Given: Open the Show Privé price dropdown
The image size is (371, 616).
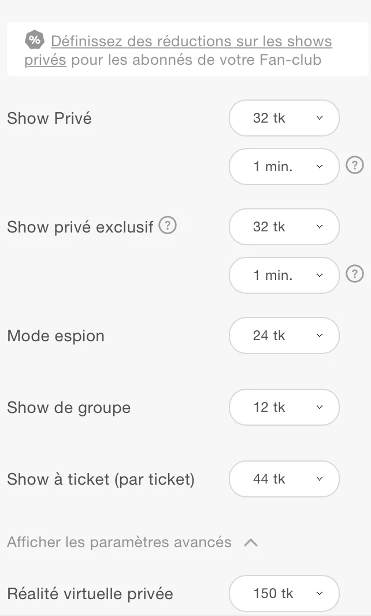Looking at the screenshot, I should point(284,118).
